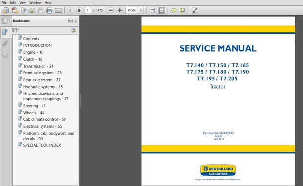The width and height of the screenshot is (303, 186).
Task: Click the Open file toolbar icon
Action: [x=5, y=10]
